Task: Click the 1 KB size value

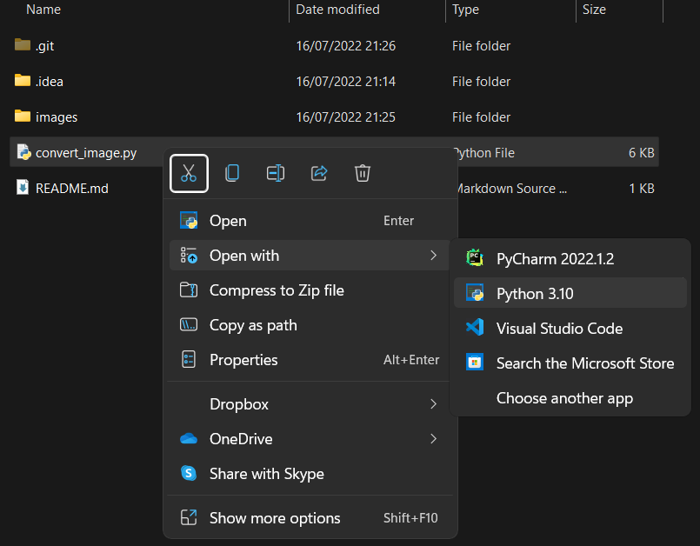Action: pyautogui.click(x=641, y=189)
